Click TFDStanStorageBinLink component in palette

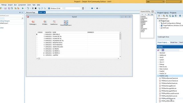168,86
